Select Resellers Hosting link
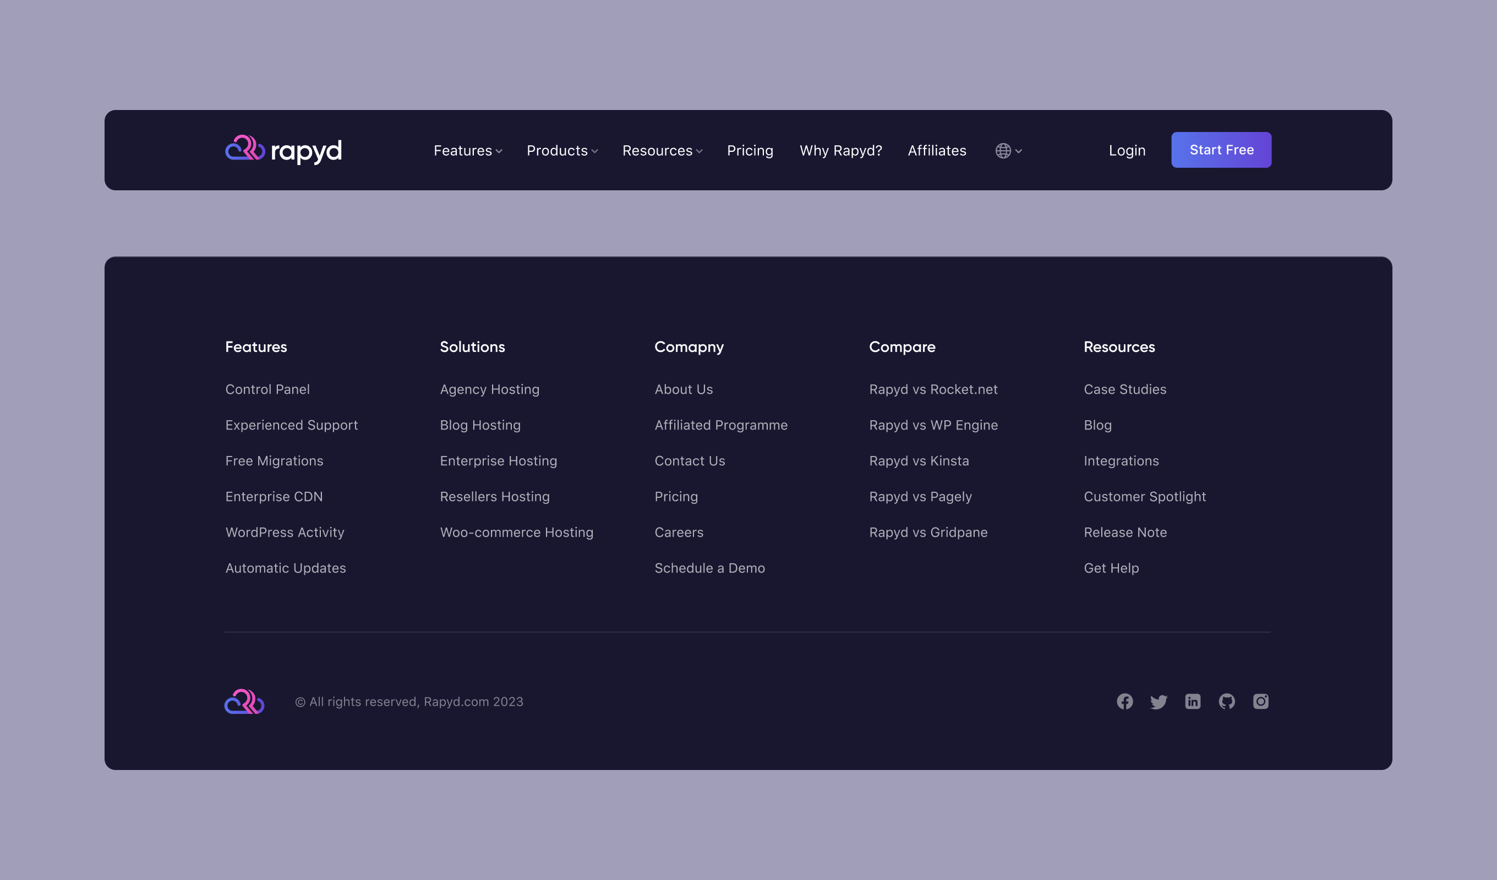This screenshot has width=1497, height=880. [495, 497]
